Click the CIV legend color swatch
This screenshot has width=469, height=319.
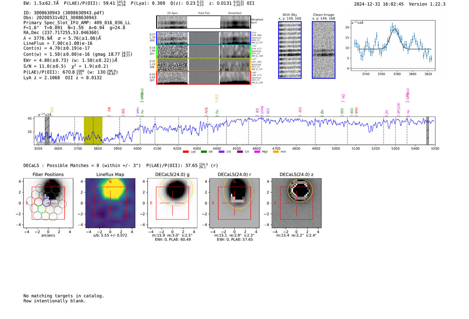coord(221,152)
